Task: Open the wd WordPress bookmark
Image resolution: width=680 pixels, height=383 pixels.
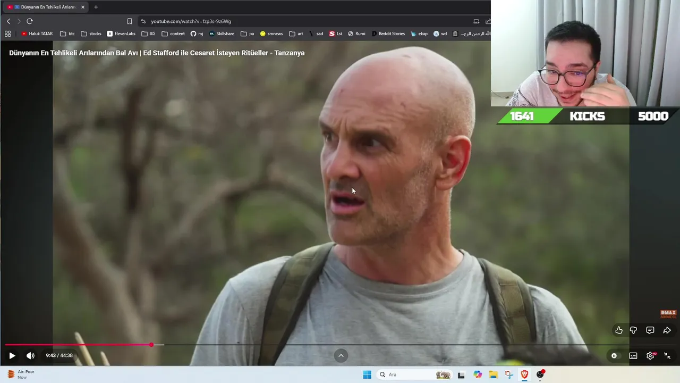Action: click(440, 34)
